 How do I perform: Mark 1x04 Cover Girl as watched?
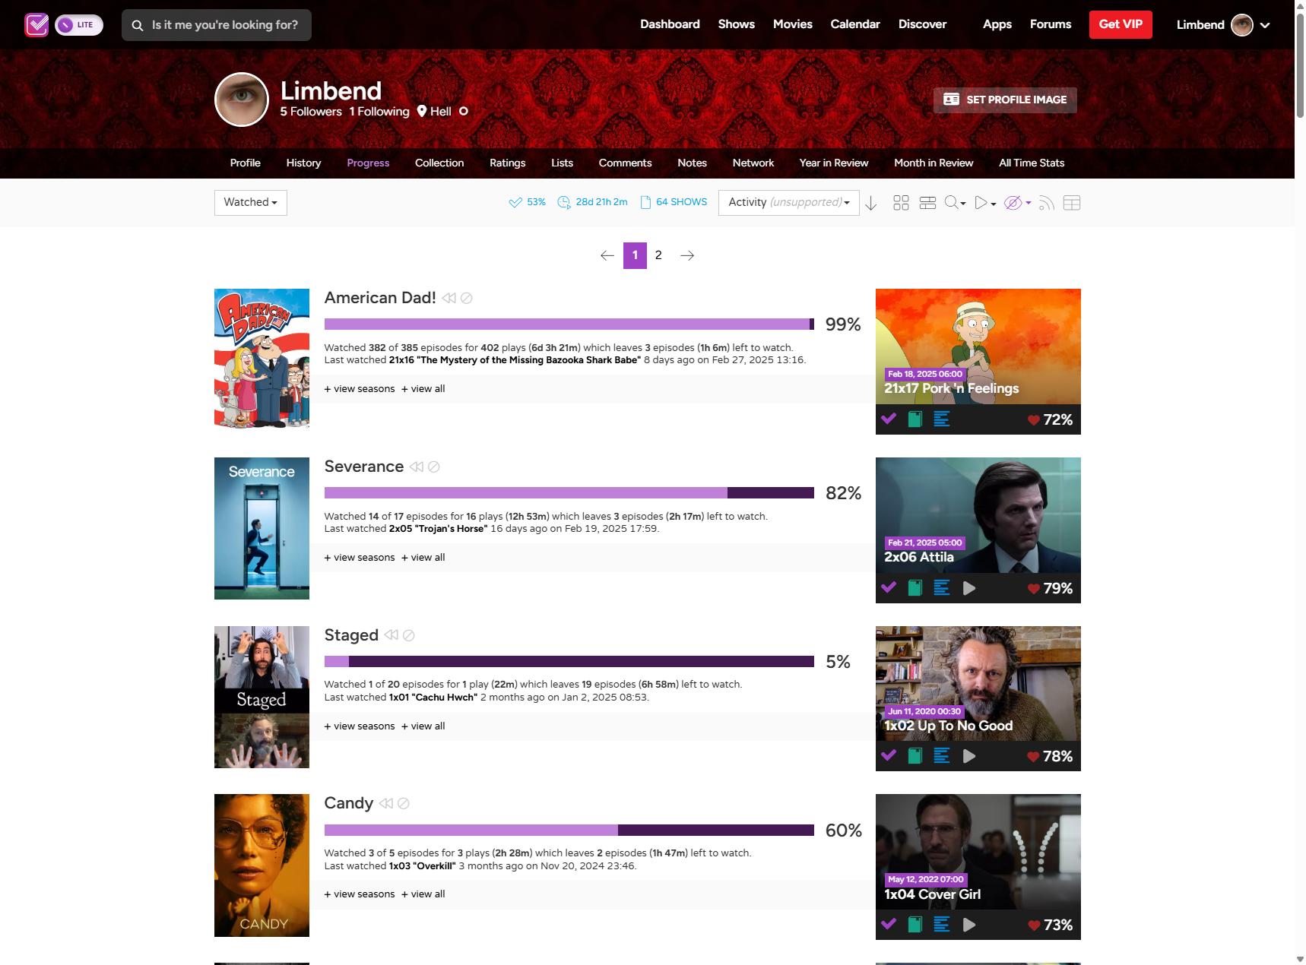pyautogui.click(x=889, y=925)
